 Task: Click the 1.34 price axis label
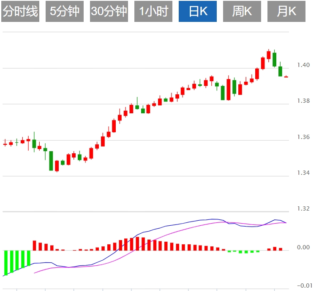pos(303,173)
